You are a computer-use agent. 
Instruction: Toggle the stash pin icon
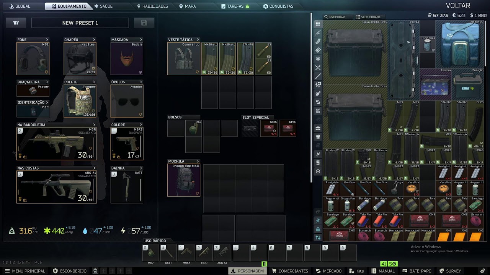[318, 220]
